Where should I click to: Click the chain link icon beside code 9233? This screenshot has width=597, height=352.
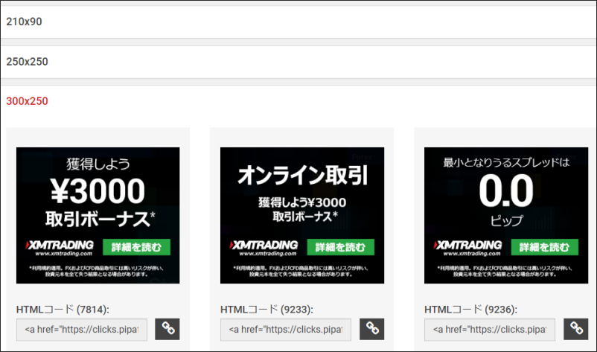point(371,328)
